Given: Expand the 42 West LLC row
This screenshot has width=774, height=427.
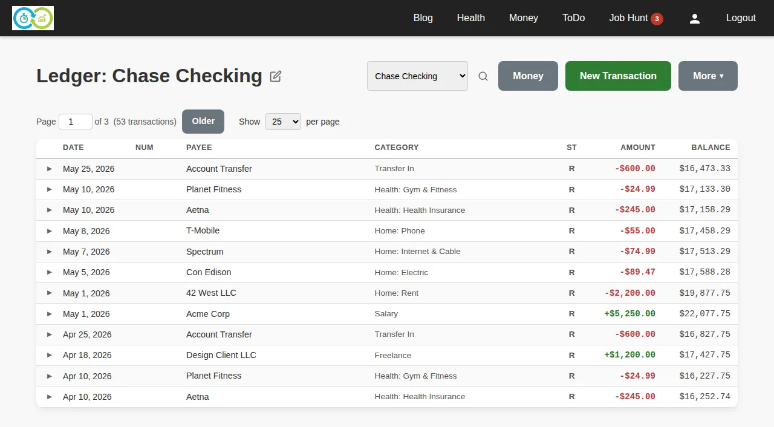Looking at the screenshot, I should click(x=50, y=293).
